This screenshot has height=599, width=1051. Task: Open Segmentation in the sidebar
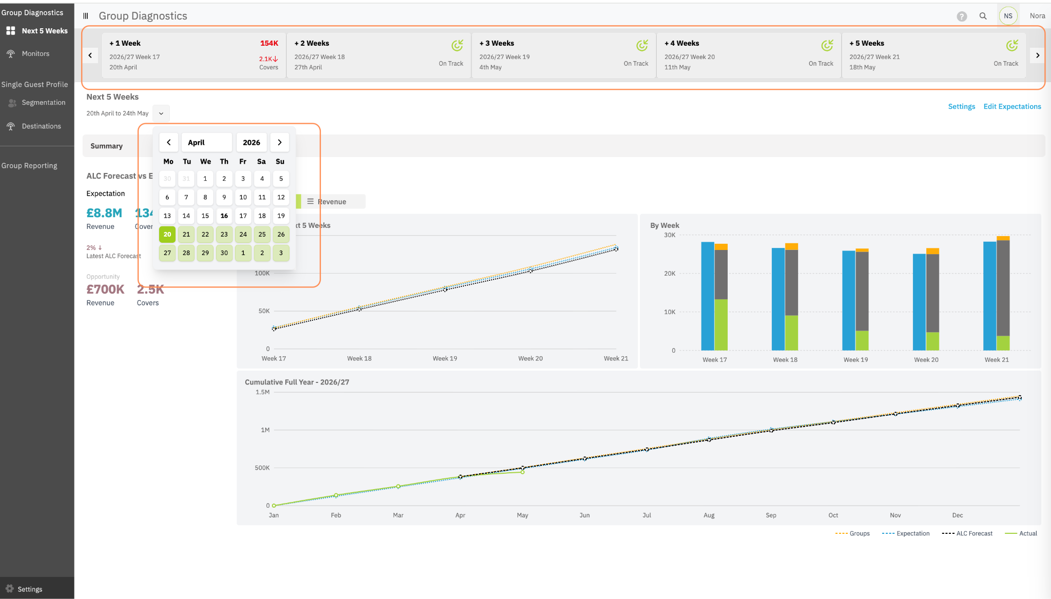43,103
